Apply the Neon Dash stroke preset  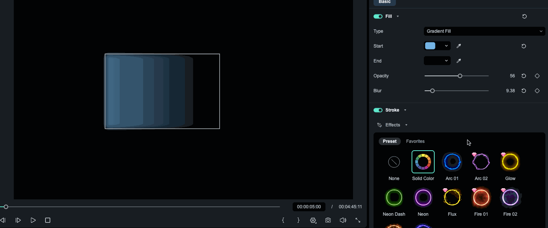click(x=394, y=198)
